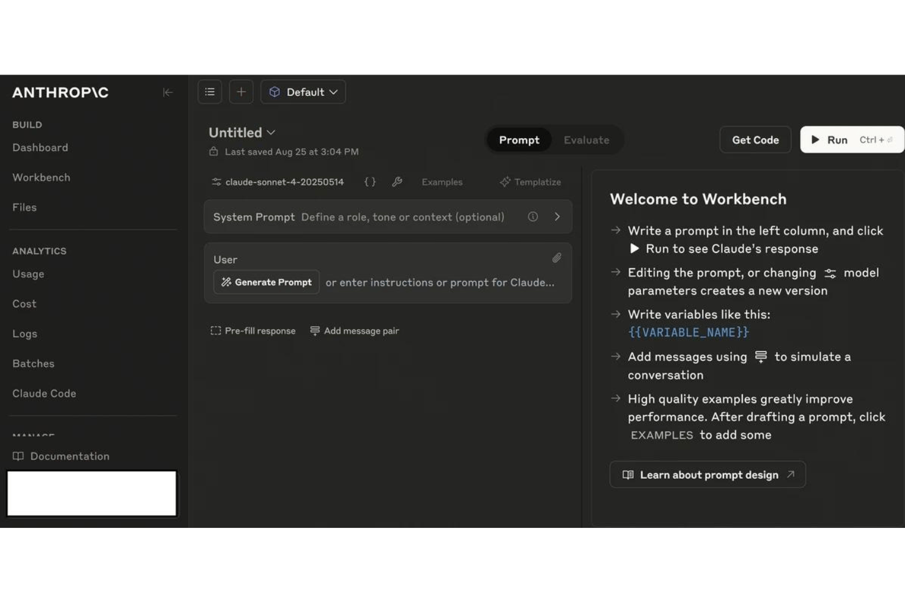The width and height of the screenshot is (905, 603).
Task: Attach a file with the paperclip icon
Action: 556,258
